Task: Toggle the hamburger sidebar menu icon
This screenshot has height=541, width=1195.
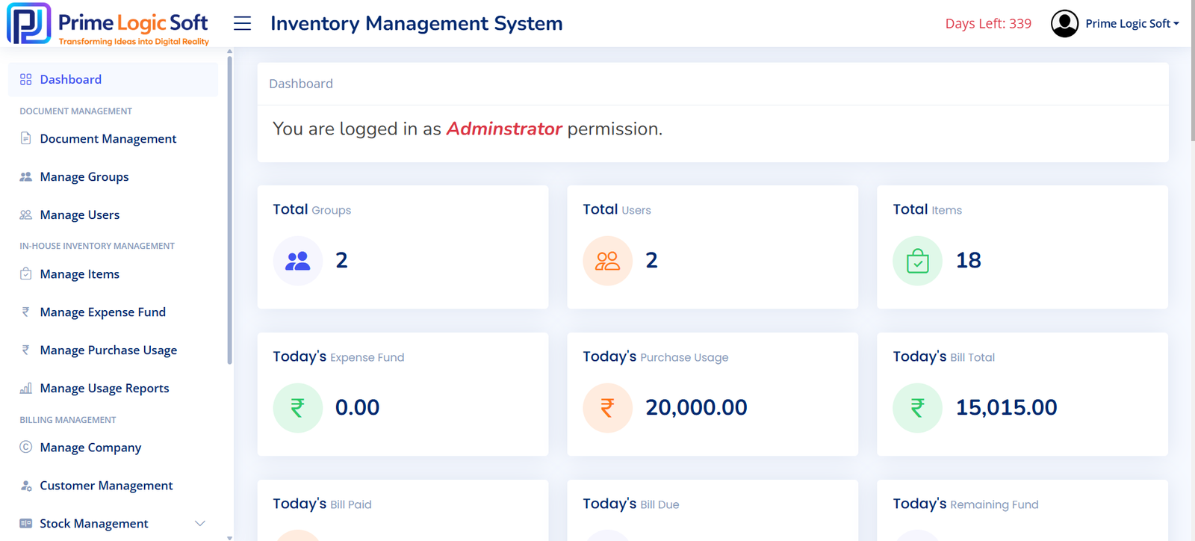Action: pos(242,23)
